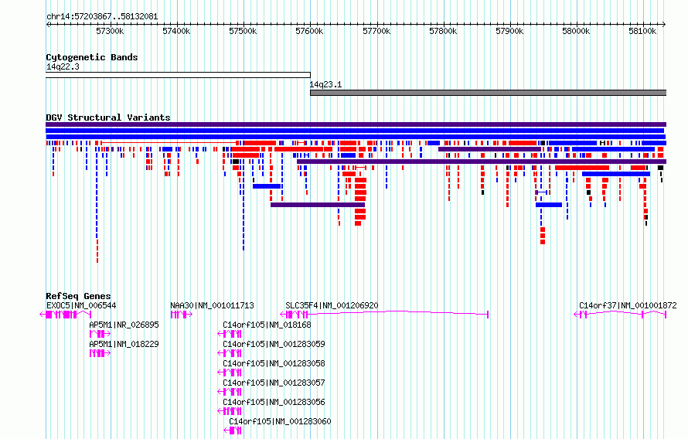Click the AP5M1 NR_026895 gene glyph
The image size is (688, 439).
(x=100, y=334)
